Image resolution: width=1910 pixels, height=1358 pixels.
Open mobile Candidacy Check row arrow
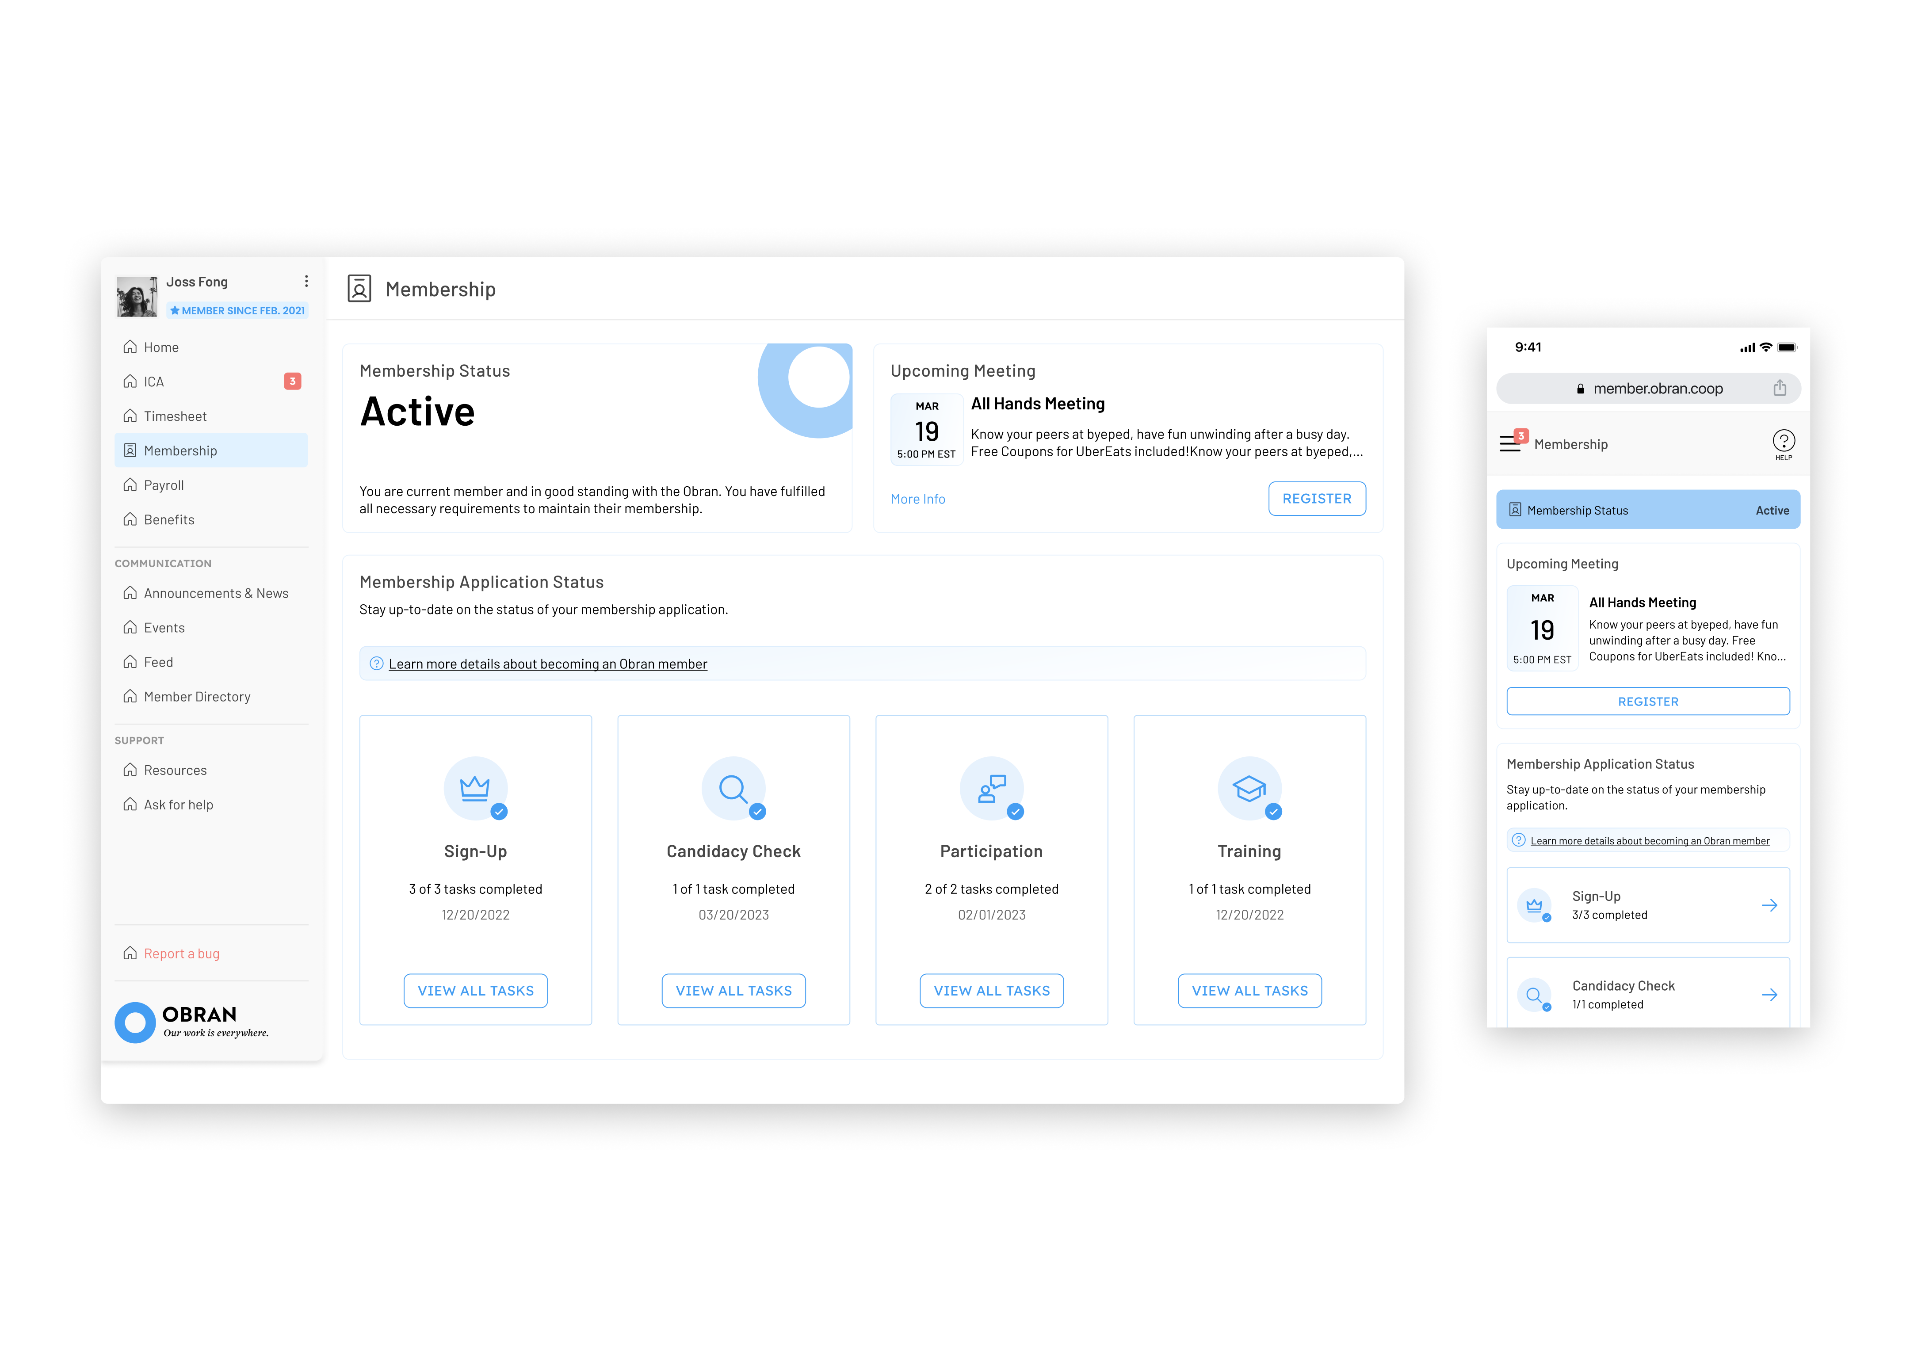(1769, 994)
